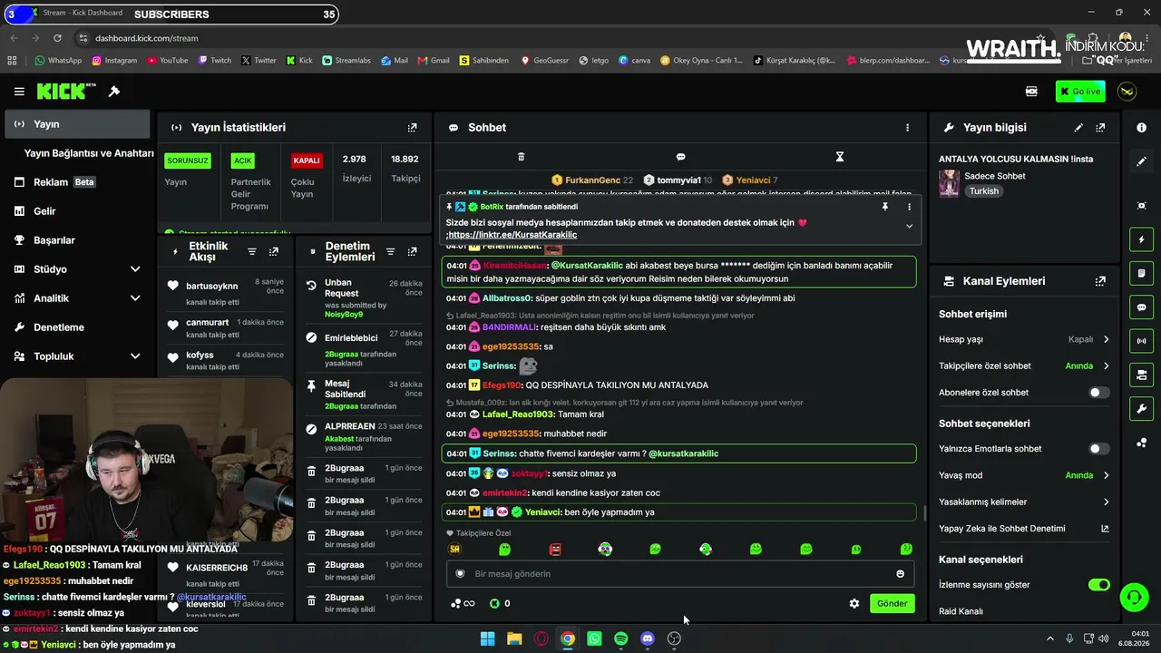This screenshot has width=1161, height=653.
Task: Expand the Stüdyo sidebar section
Action: click(135, 269)
